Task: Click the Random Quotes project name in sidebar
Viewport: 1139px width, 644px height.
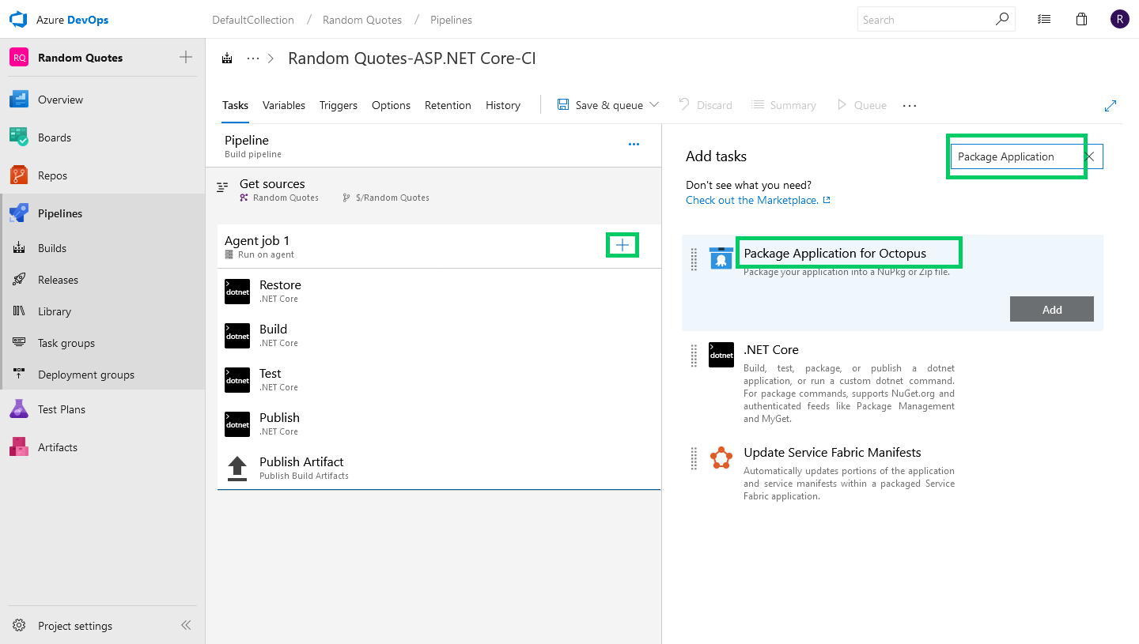Action: click(x=80, y=58)
